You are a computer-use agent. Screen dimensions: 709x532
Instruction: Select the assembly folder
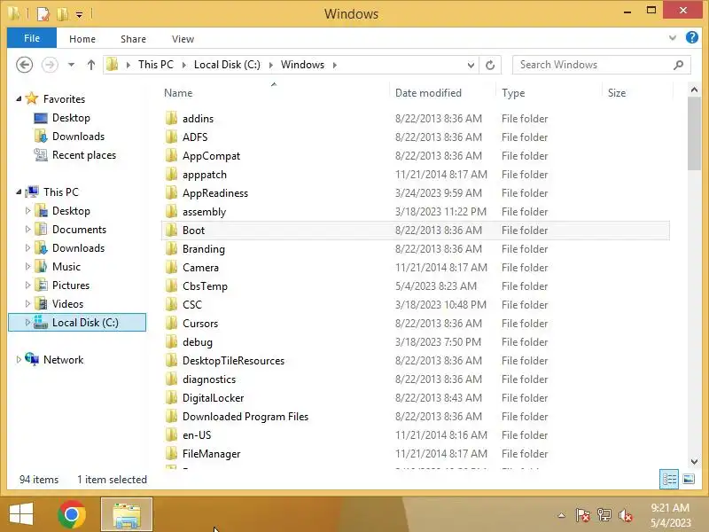[x=204, y=212]
